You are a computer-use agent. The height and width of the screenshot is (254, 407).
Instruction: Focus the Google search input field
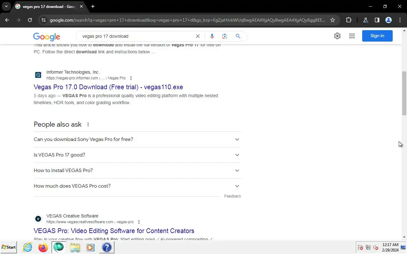click(x=137, y=36)
